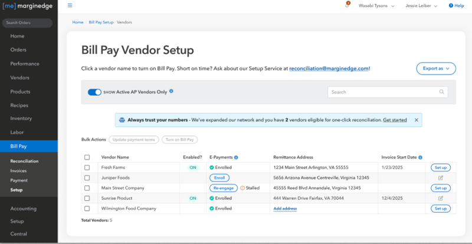Click Fresh Farms vendor name
The width and height of the screenshot is (472, 244).
113,167
